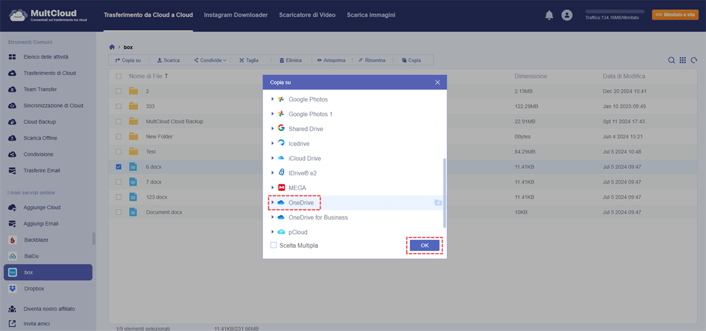This screenshot has width=706, height=331.
Task: Confirm with the OK button
Action: click(424, 245)
